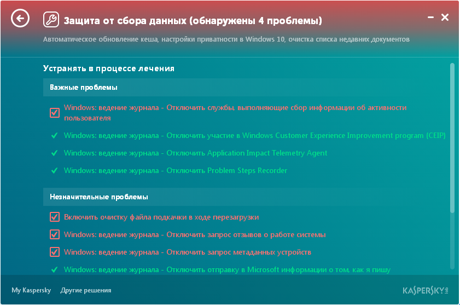Viewport: 460px width, 305px height.
Task: Uncheck the paging file cleanup on reboot option
Action: tap(55, 217)
